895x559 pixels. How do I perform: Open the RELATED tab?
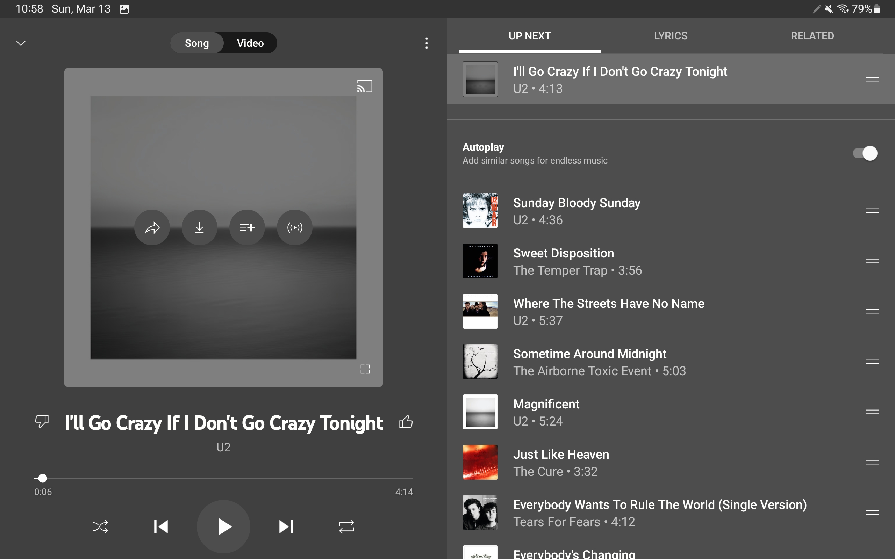pos(812,36)
